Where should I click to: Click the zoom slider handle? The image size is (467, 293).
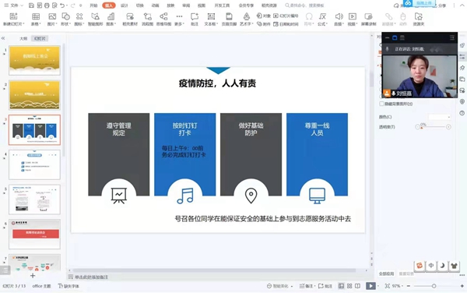434,286
